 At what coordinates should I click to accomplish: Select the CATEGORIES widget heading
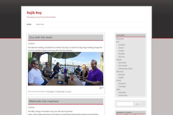pyautogui.click(x=121, y=35)
